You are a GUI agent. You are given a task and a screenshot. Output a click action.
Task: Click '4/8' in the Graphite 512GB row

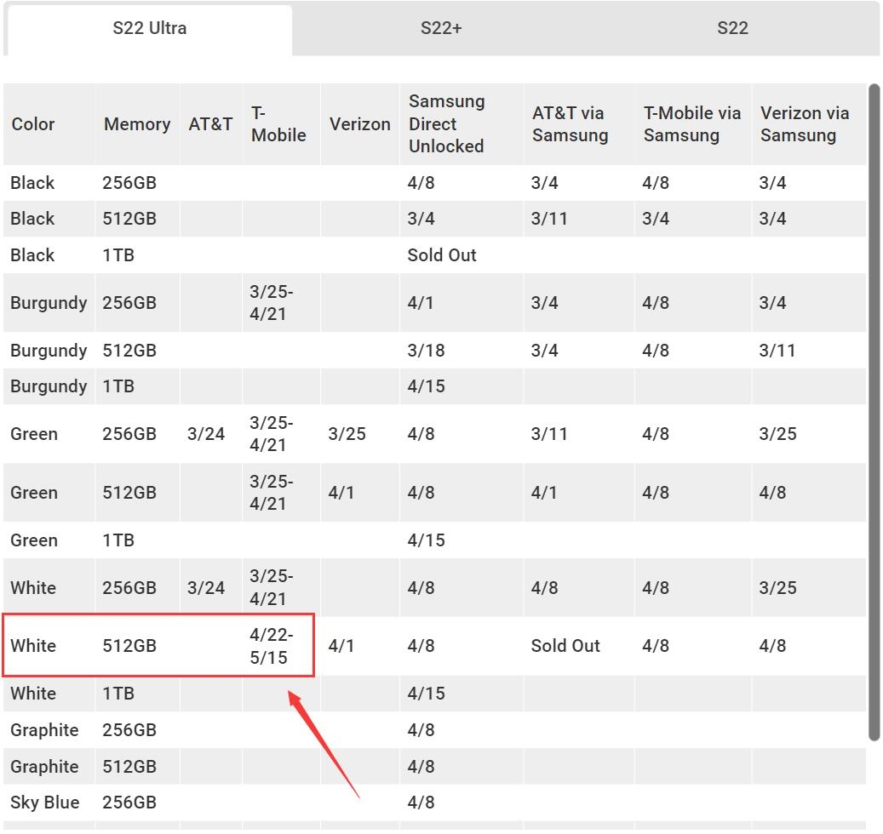tap(421, 767)
